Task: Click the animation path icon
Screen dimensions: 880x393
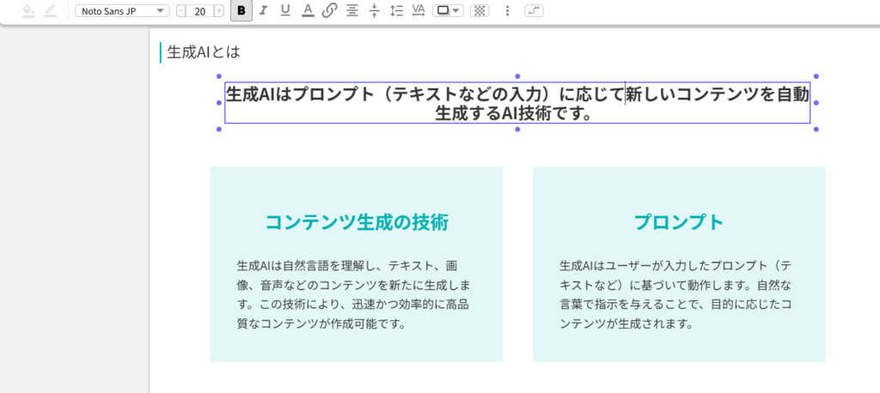Action: coord(535,10)
